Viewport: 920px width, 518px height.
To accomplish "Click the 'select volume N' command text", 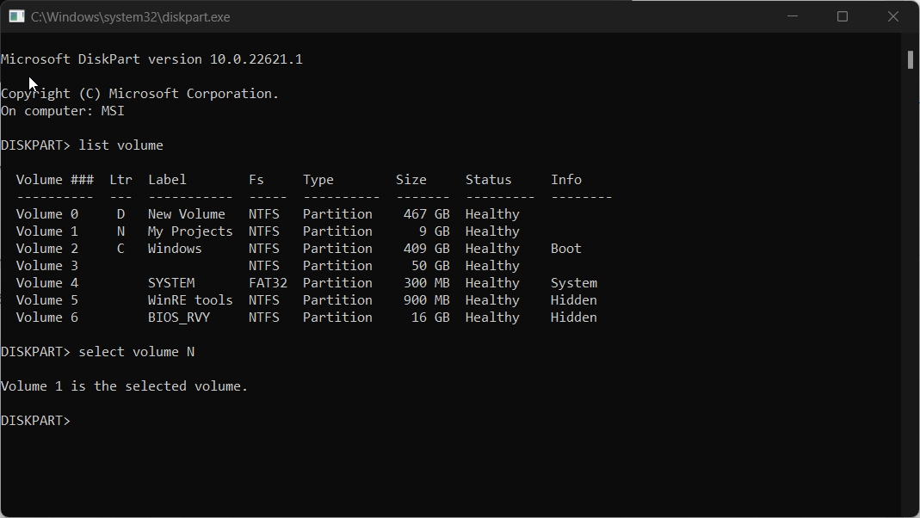I will click(137, 352).
